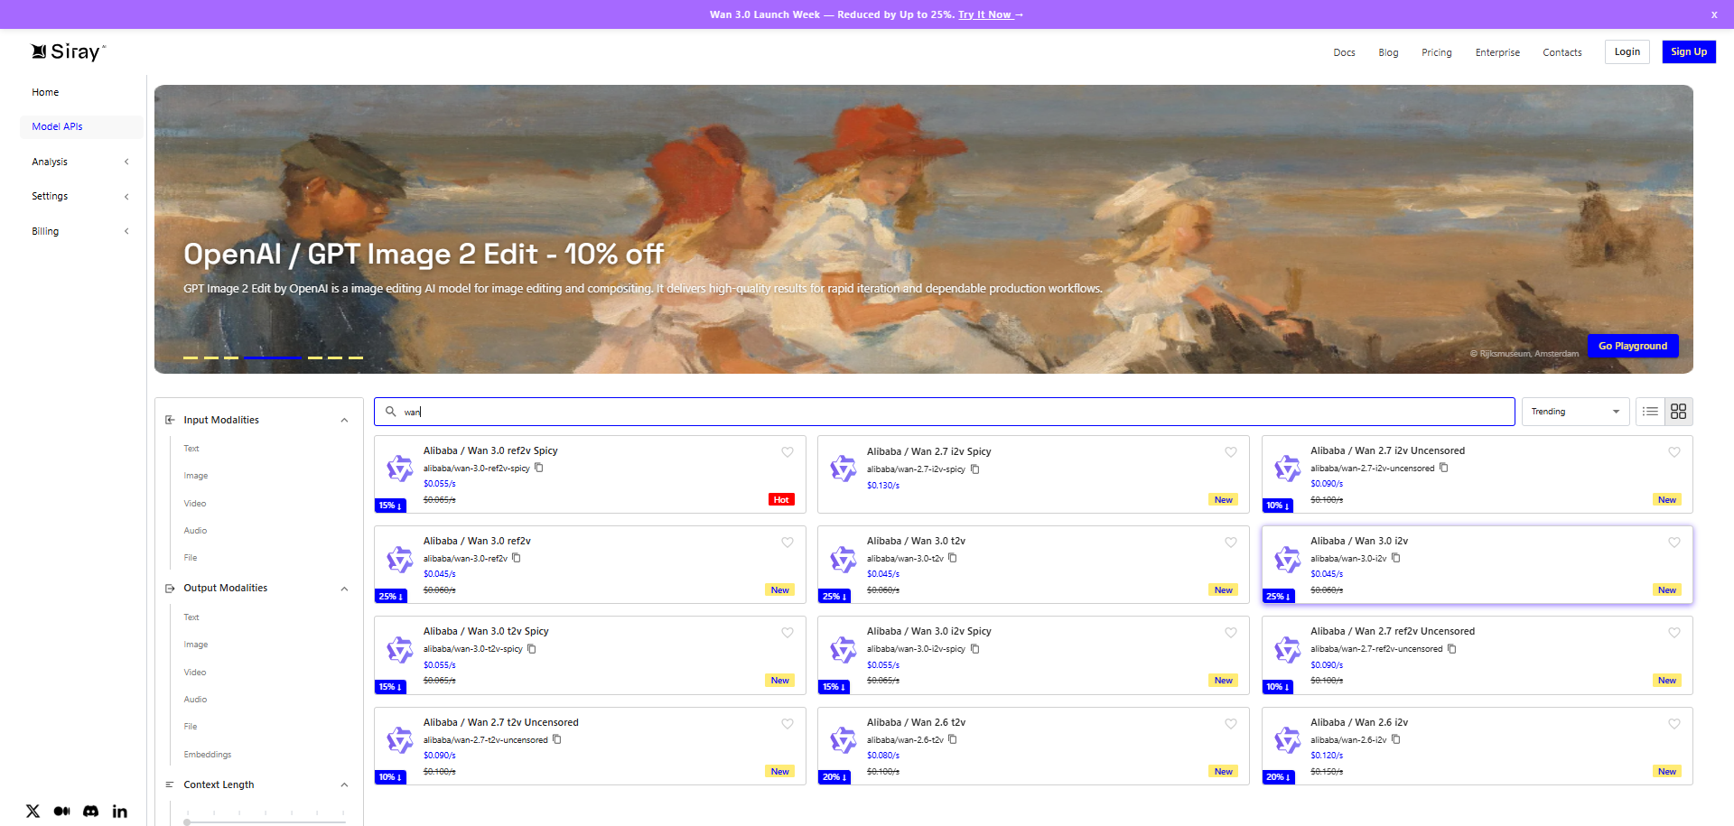Favorite the Wan 3.0 t2v model
The height and width of the screenshot is (826, 1734).
[1231, 542]
